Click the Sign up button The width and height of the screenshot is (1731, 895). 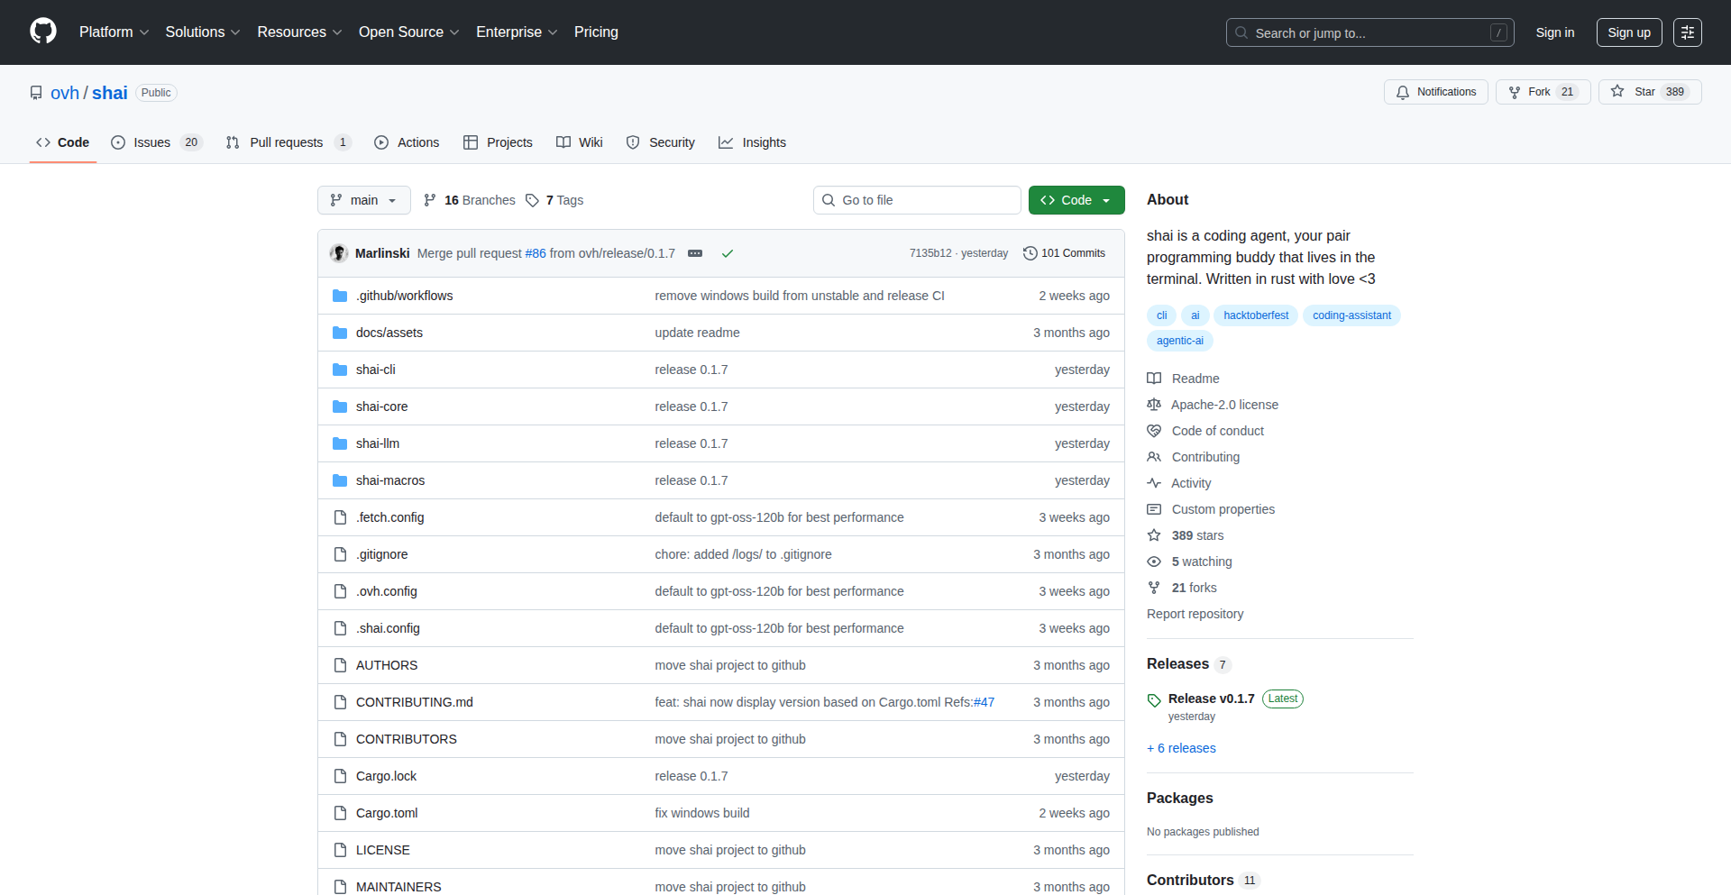pyautogui.click(x=1629, y=32)
